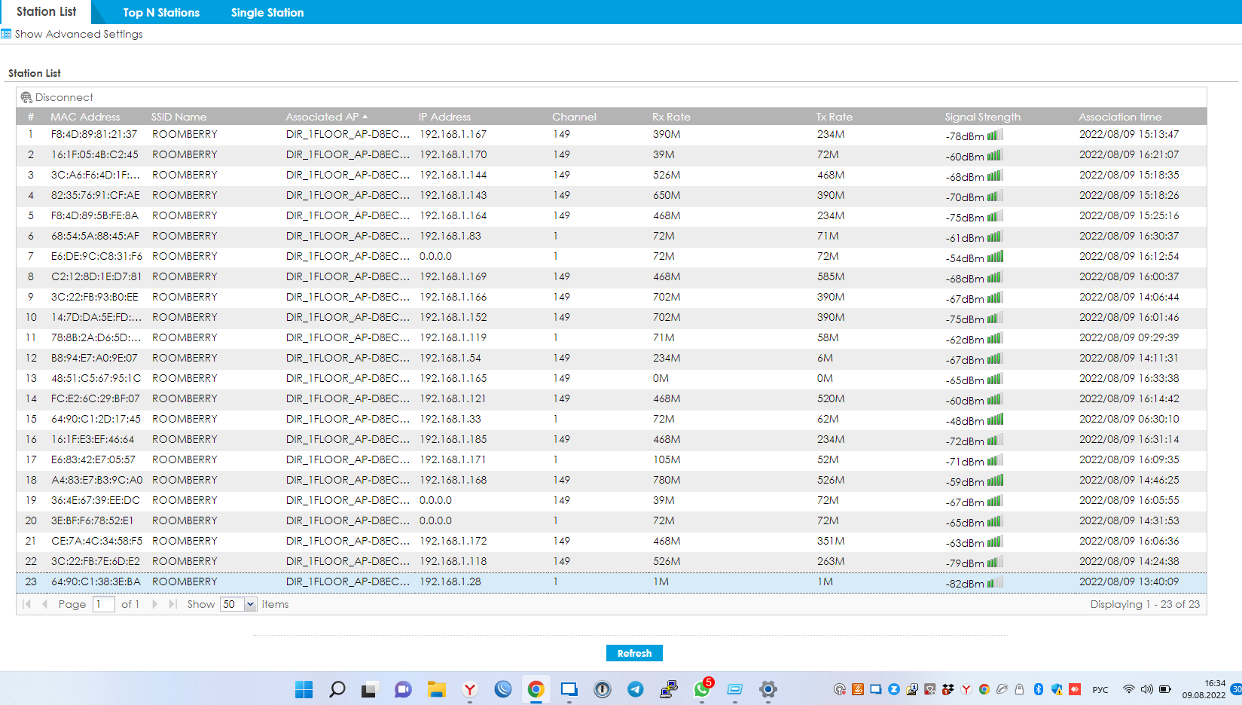Open the clock and date in the taskbar
The image size is (1242, 705).
pyautogui.click(x=1204, y=689)
